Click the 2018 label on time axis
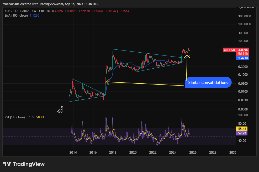The height and width of the screenshot is (172, 259). 113,153
